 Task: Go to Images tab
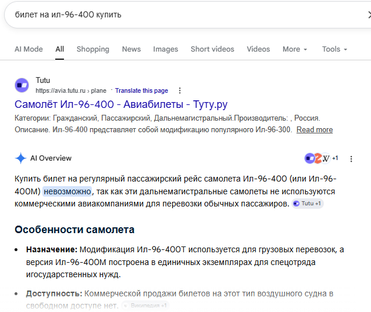click(x=165, y=49)
